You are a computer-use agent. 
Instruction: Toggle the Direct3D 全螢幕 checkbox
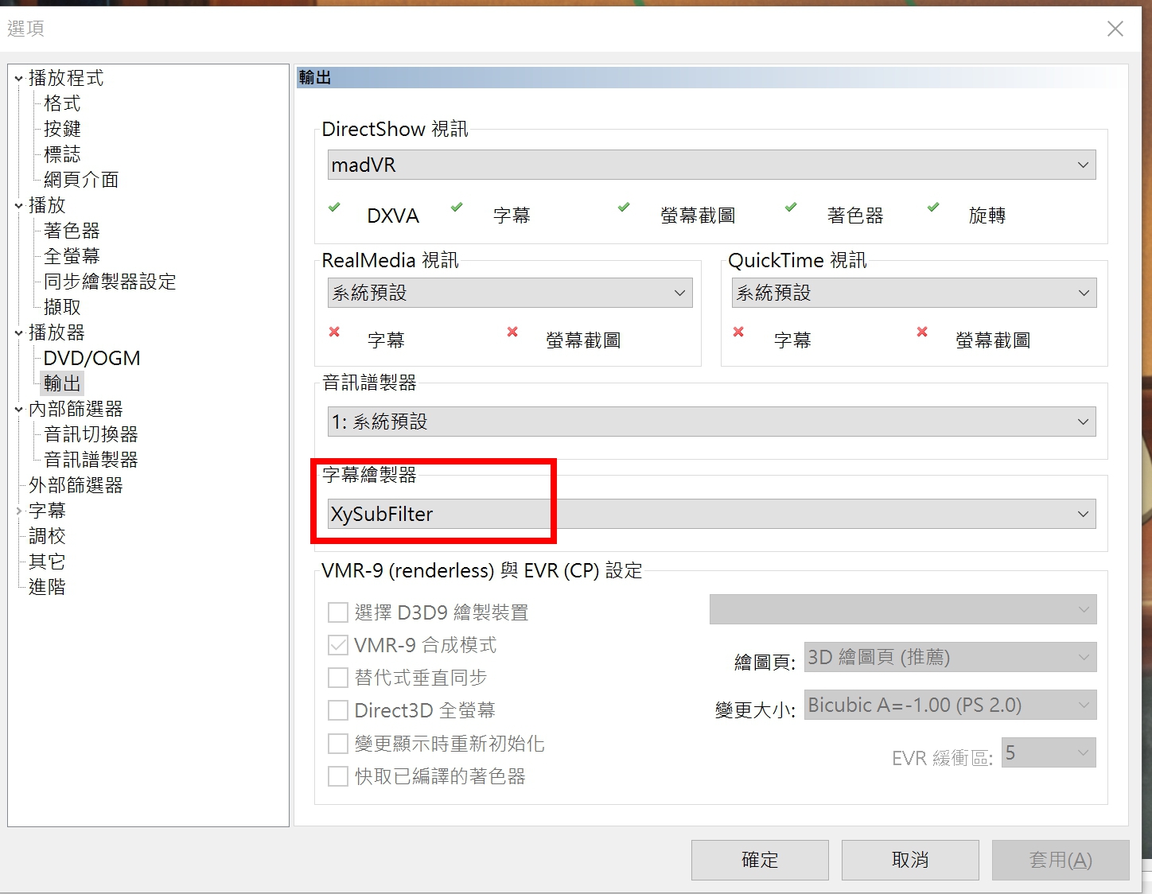pos(338,710)
